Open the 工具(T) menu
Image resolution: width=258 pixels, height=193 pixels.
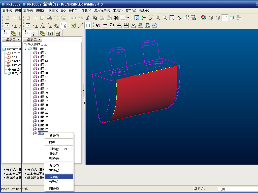(x=118, y=11)
